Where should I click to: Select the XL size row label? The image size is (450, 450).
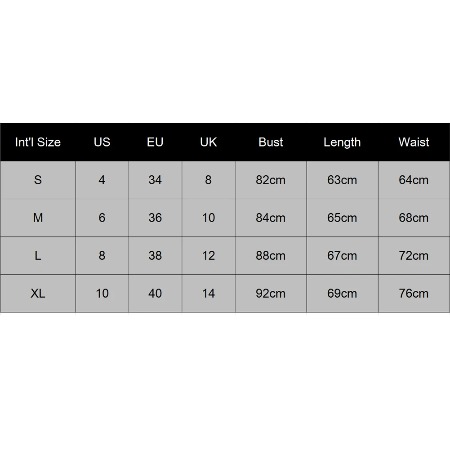[38, 293]
